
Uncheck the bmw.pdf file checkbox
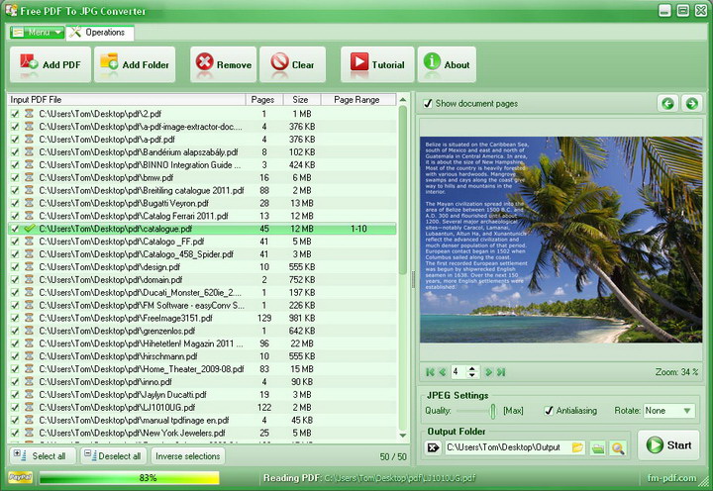point(15,178)
